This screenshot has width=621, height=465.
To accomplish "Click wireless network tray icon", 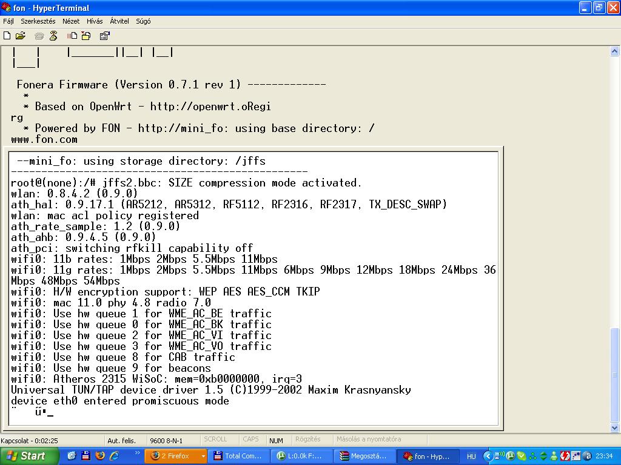I will pyautogui.click(x=500, y=455).
